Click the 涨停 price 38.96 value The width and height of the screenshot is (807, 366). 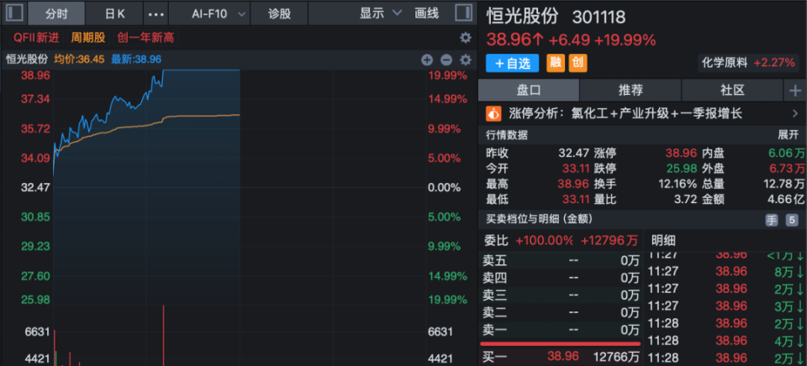[x=681, y=153]
